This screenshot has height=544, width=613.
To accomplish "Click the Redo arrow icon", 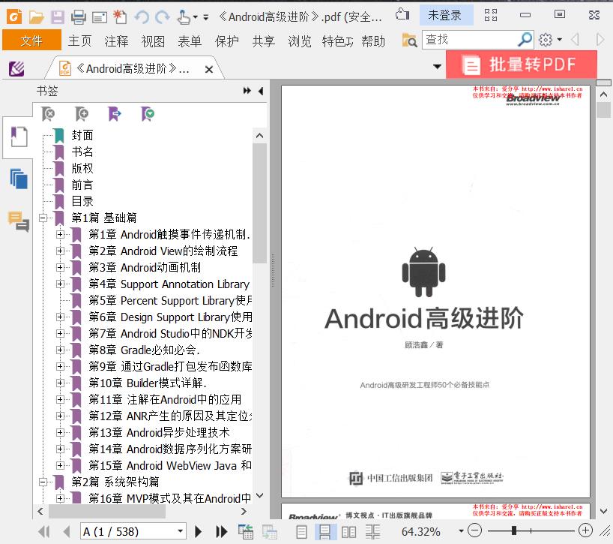I will tap(162, 17).
